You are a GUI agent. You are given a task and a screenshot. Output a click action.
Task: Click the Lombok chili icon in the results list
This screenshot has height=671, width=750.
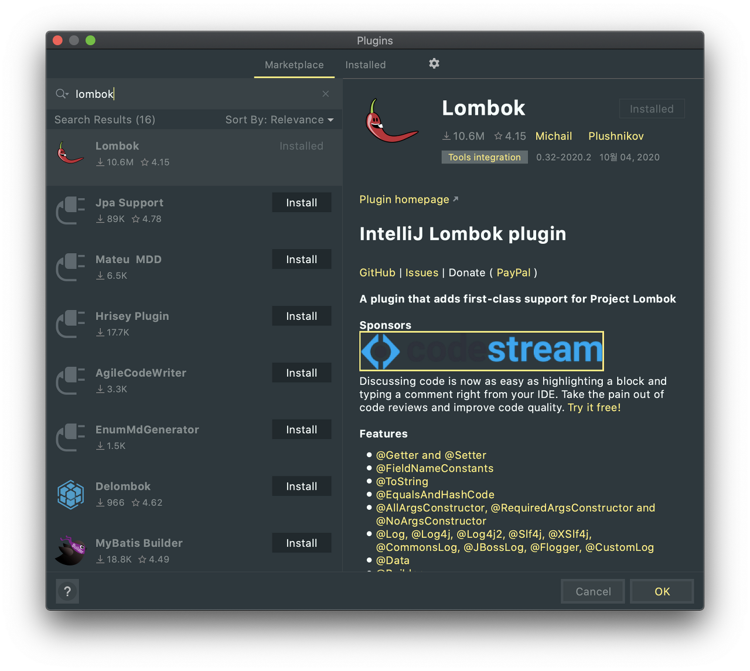pyautogui.click(x=70, y=152)
